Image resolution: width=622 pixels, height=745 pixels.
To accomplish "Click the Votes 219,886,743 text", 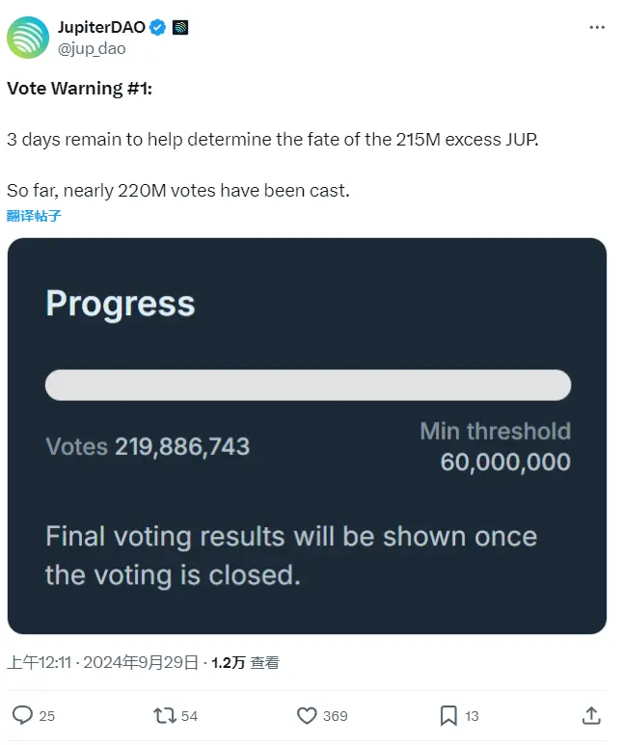I will 148,446.
